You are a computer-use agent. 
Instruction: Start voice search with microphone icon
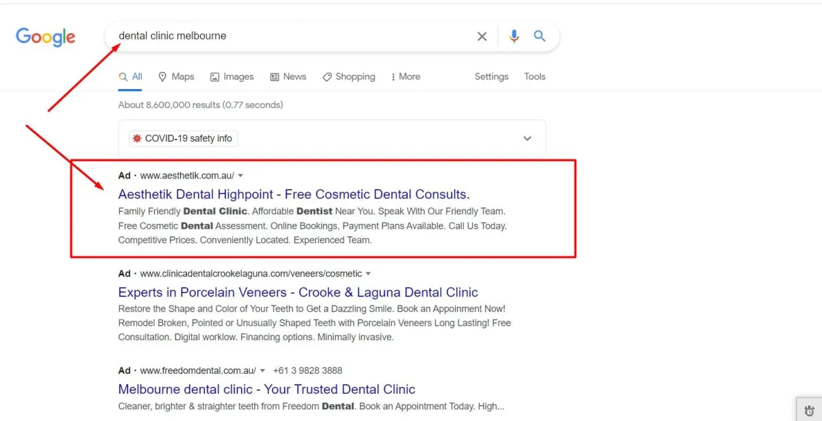pos(514,36)
